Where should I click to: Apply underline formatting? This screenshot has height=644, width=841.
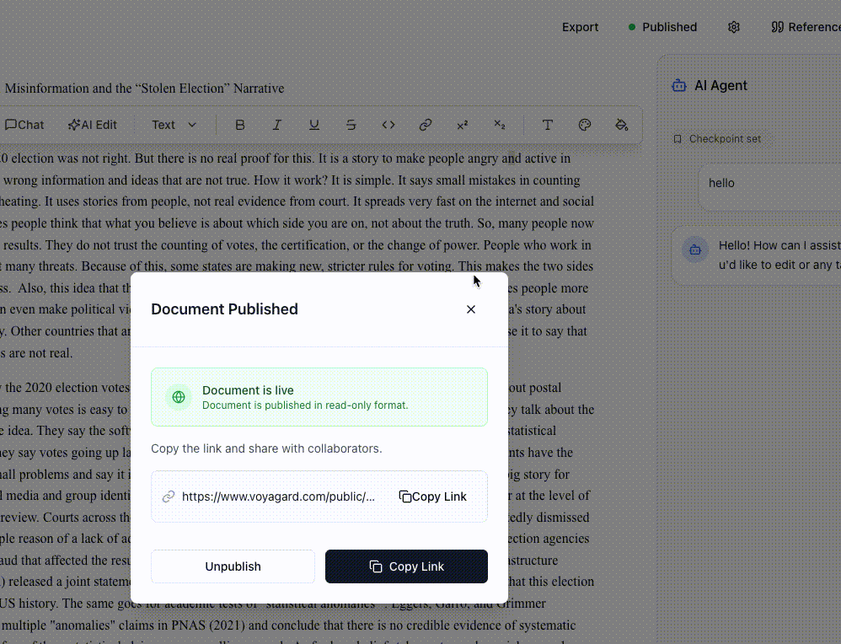coord(314,125)
